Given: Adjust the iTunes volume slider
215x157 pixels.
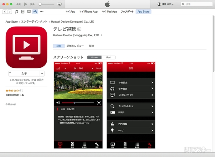Looking at the screenshot, I should 47,4.
